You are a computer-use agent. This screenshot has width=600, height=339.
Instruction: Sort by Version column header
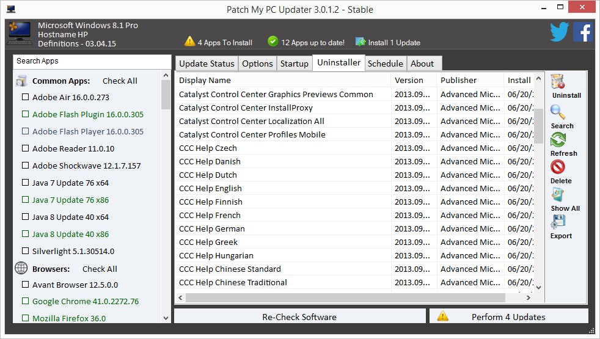point(414,81)
